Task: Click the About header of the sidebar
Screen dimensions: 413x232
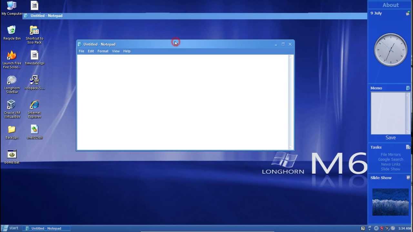Action: tap(390, 5)
